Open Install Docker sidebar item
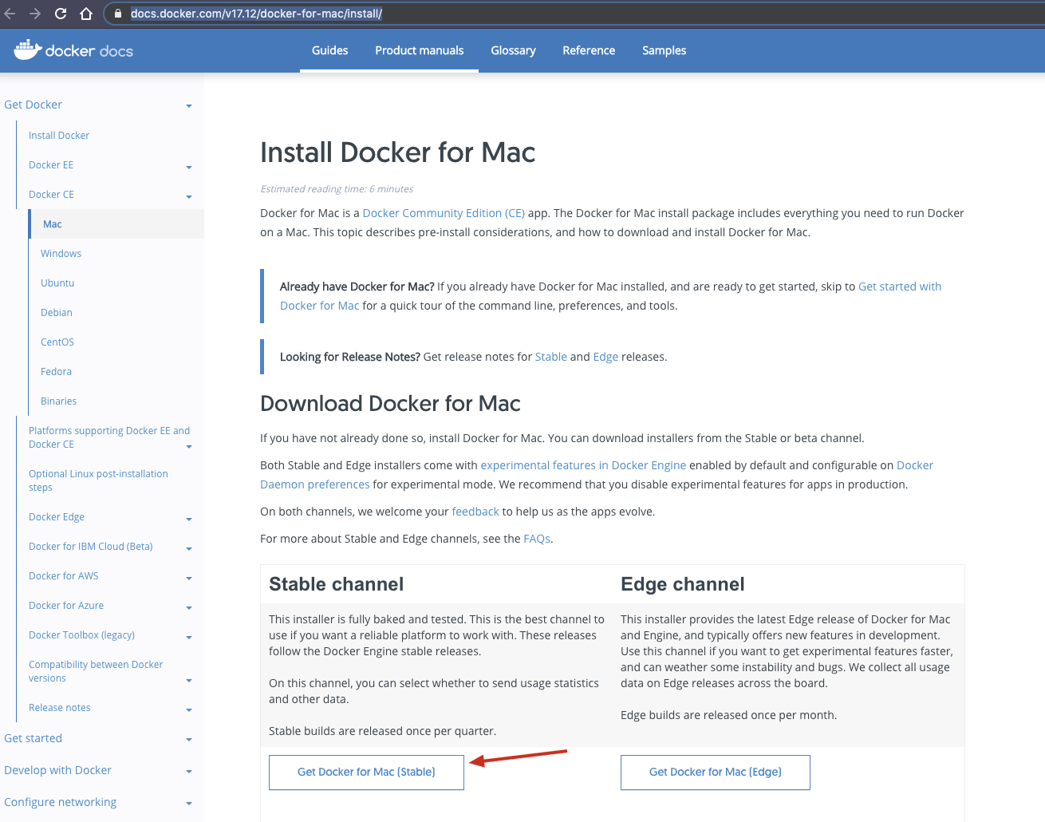This screenshot has width=1045, height=822. point(59,136)
